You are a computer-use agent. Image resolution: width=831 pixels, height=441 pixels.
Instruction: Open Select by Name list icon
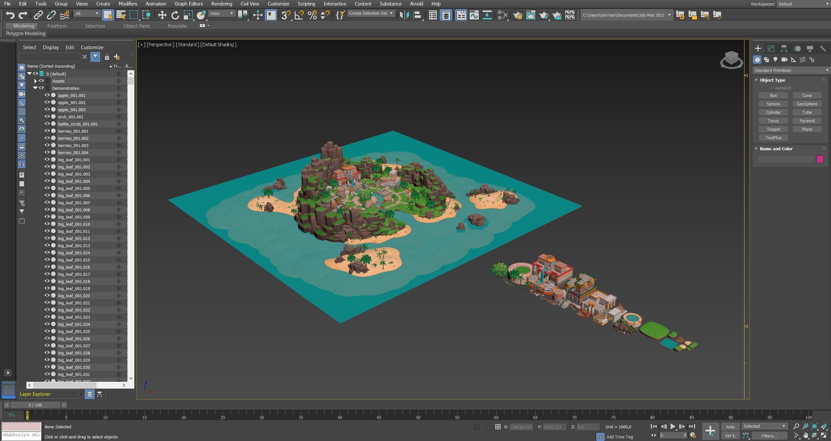(x=121, y=15)
